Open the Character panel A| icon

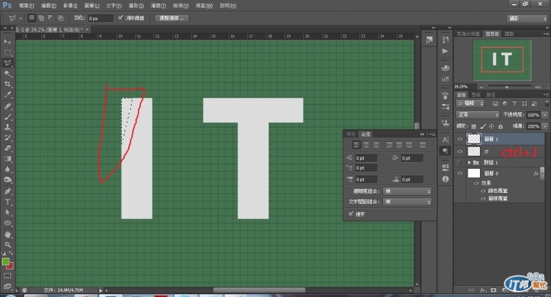point(446,139)
